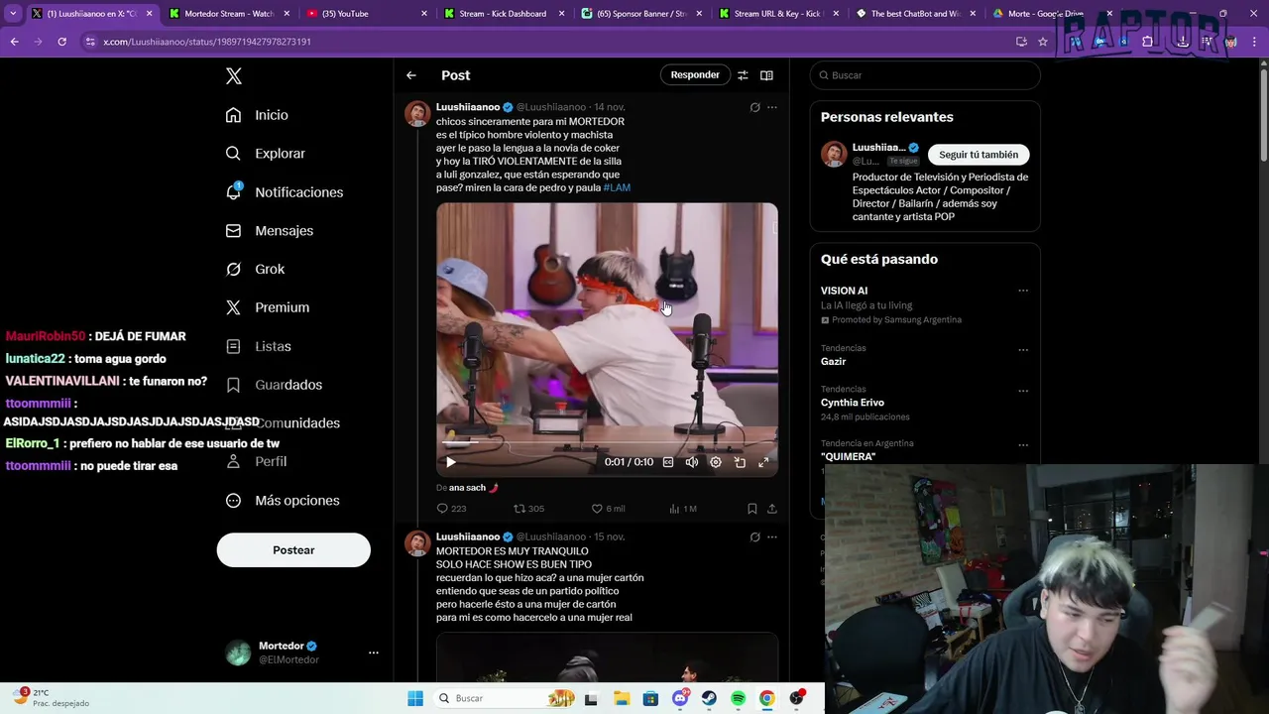Viewport: 1269px width, 714px height.
Task: Enter fullscreen on the video
Action: click(x=763, y=462)
